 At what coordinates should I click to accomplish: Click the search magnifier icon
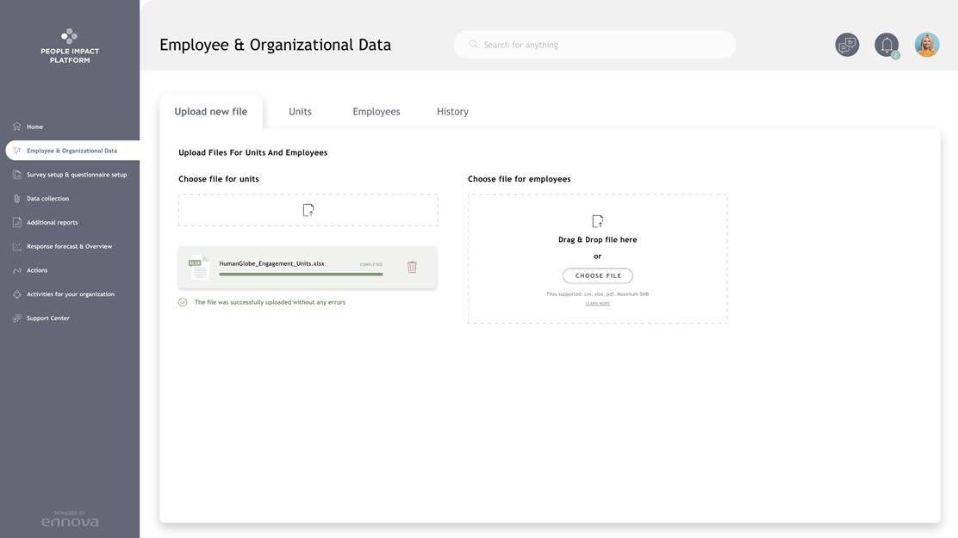[x=473, y=45]
